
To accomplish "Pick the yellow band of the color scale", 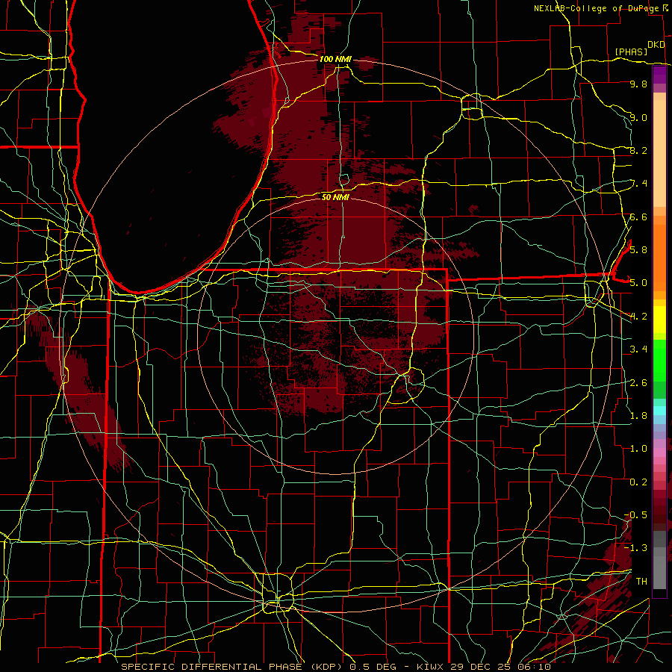I will tap(659, 320).
